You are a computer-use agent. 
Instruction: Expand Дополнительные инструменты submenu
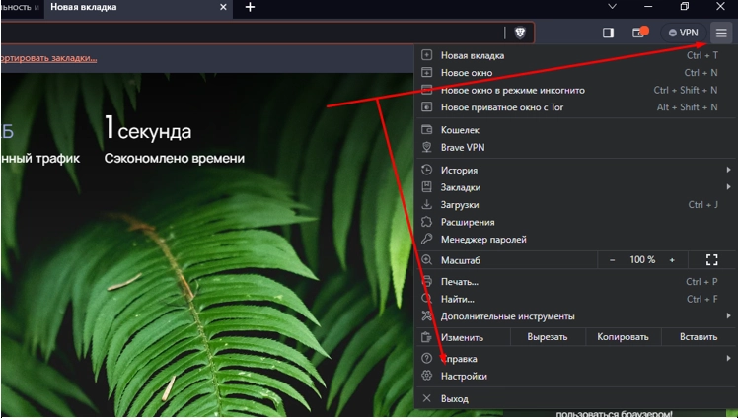[575, 316]
